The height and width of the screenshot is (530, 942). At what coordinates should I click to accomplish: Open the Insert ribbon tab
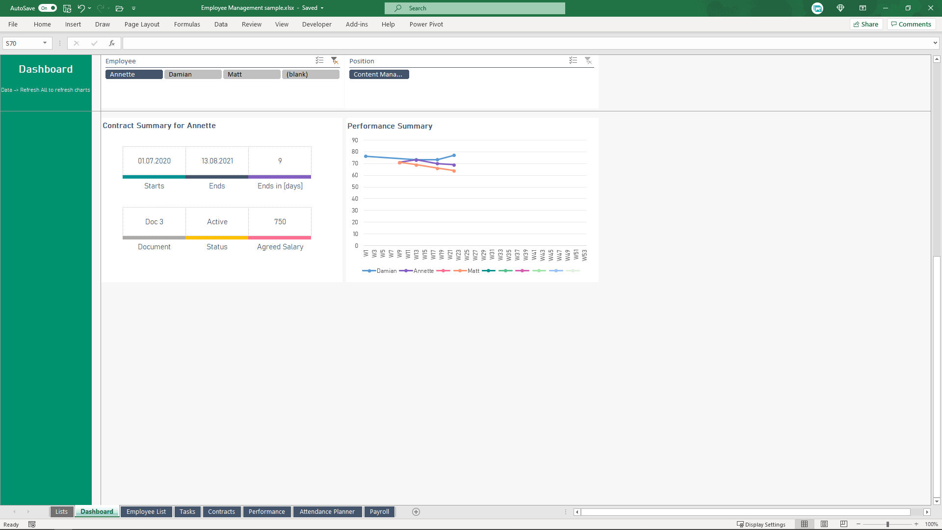tap(73, 24)
